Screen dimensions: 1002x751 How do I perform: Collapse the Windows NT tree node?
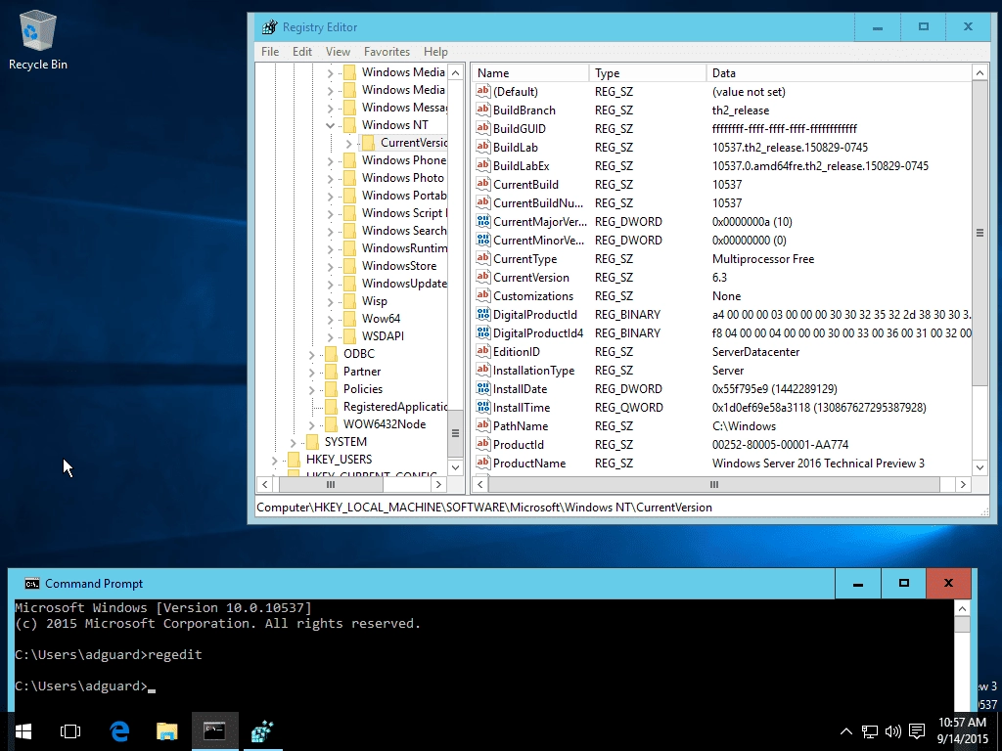331,125
